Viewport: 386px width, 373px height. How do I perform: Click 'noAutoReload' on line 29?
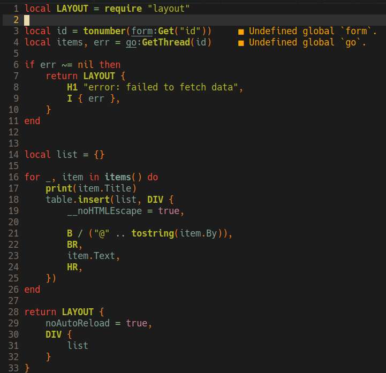78,323
